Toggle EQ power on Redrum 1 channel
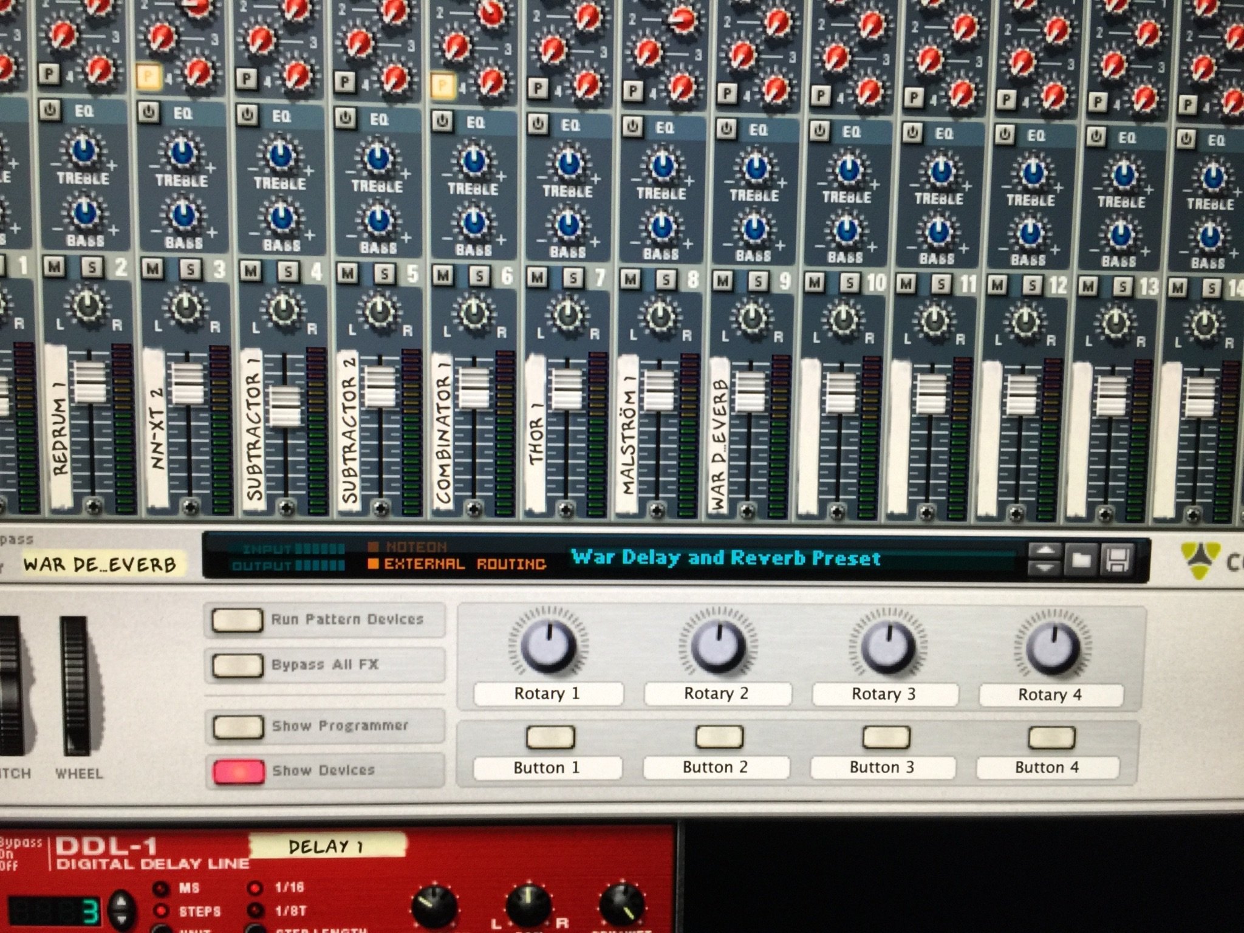The image size is (1244, 933). (x=50, y=110)
